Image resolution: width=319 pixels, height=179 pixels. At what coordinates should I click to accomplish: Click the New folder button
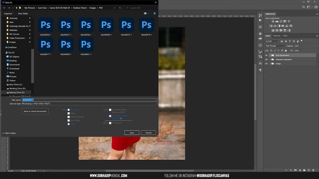click(x=23, y=13)
